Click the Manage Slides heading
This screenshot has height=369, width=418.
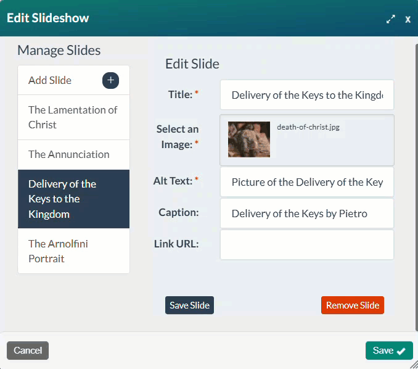59,50
